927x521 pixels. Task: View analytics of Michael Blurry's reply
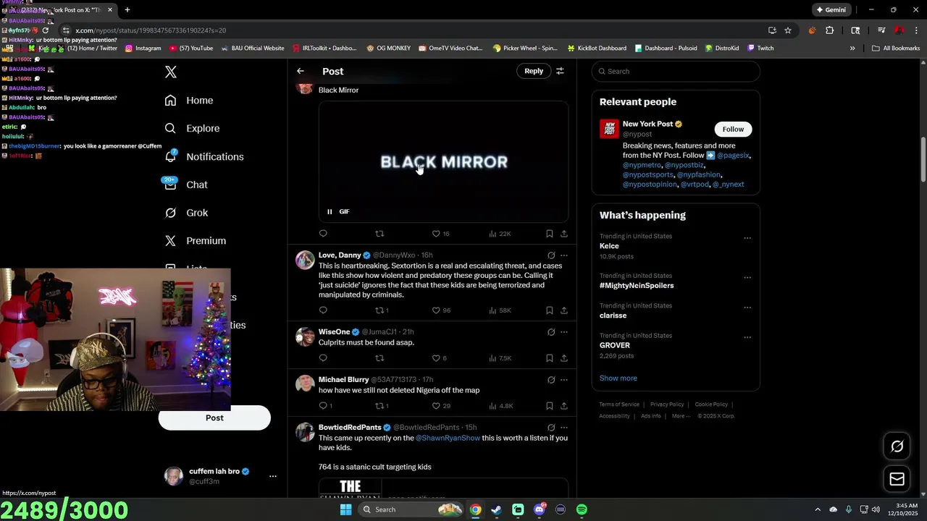[x=500, y=406]
